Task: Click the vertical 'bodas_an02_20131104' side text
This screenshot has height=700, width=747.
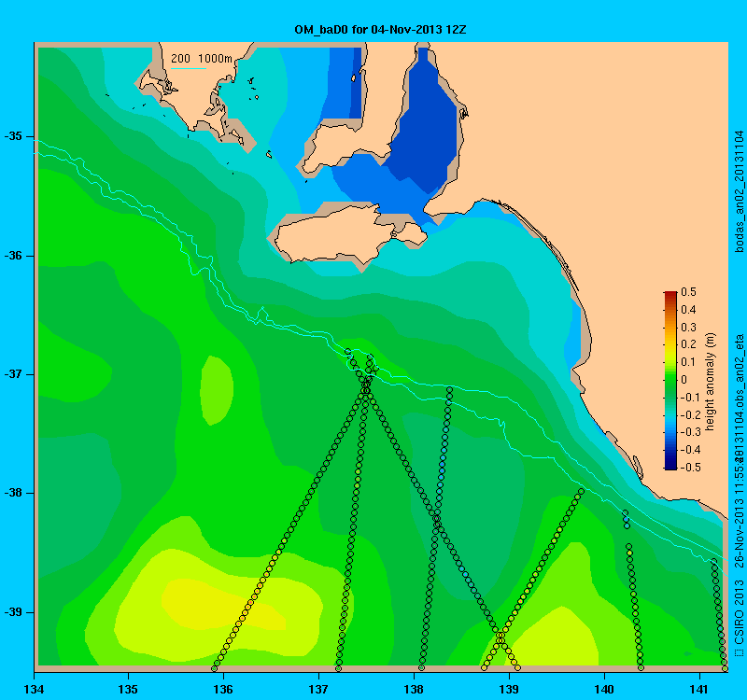Action: coord(739,191)
